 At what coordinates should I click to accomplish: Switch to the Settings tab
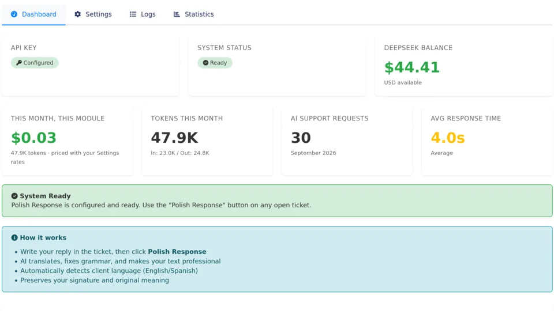coord(93,14)
